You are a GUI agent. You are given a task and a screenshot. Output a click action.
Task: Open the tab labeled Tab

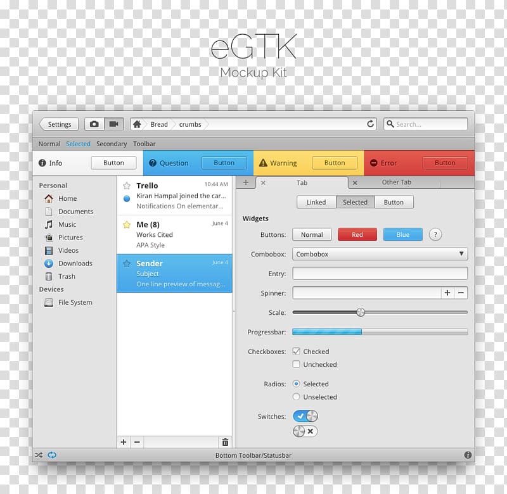[x=302, y=182]
